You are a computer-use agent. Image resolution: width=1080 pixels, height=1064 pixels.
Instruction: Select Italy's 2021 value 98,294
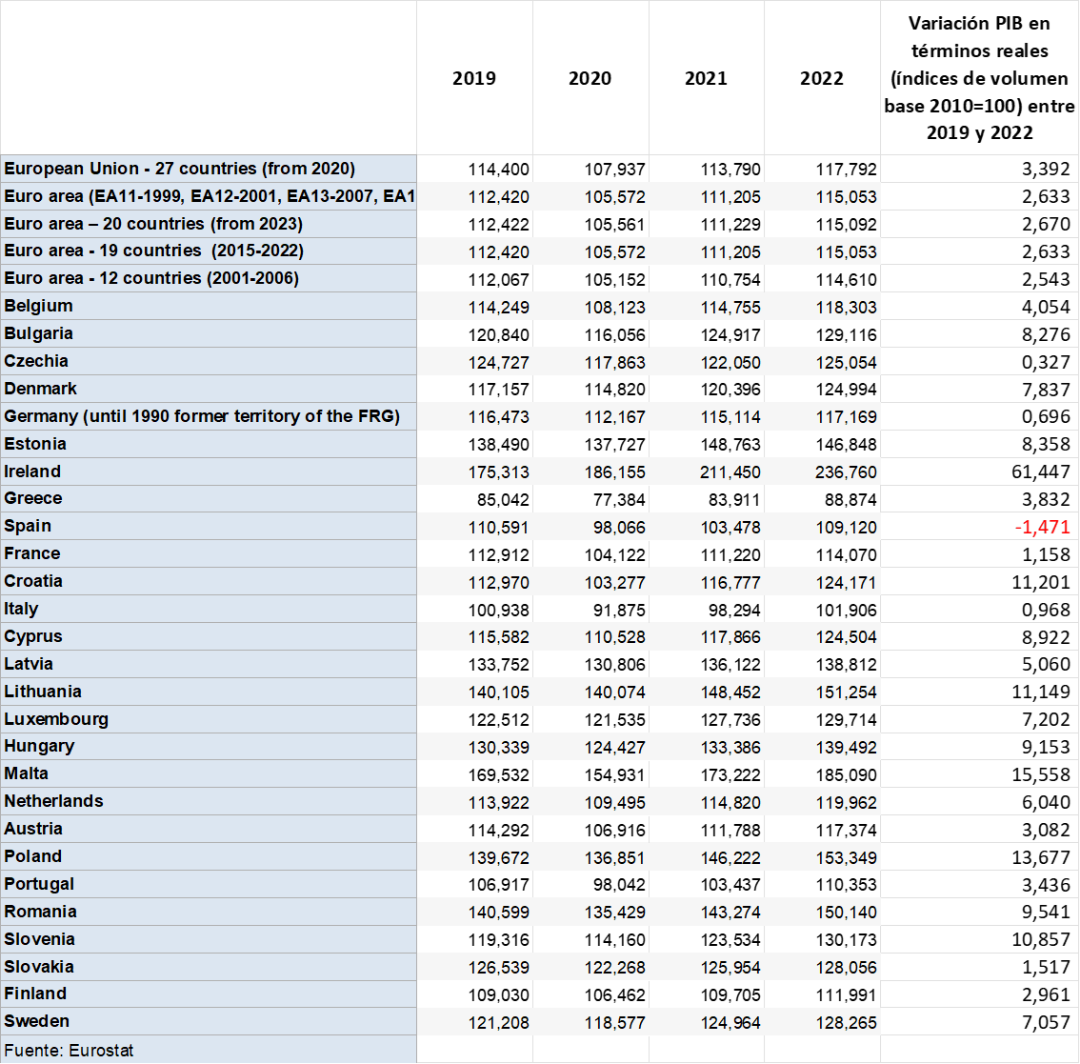[x=730, y=610]
